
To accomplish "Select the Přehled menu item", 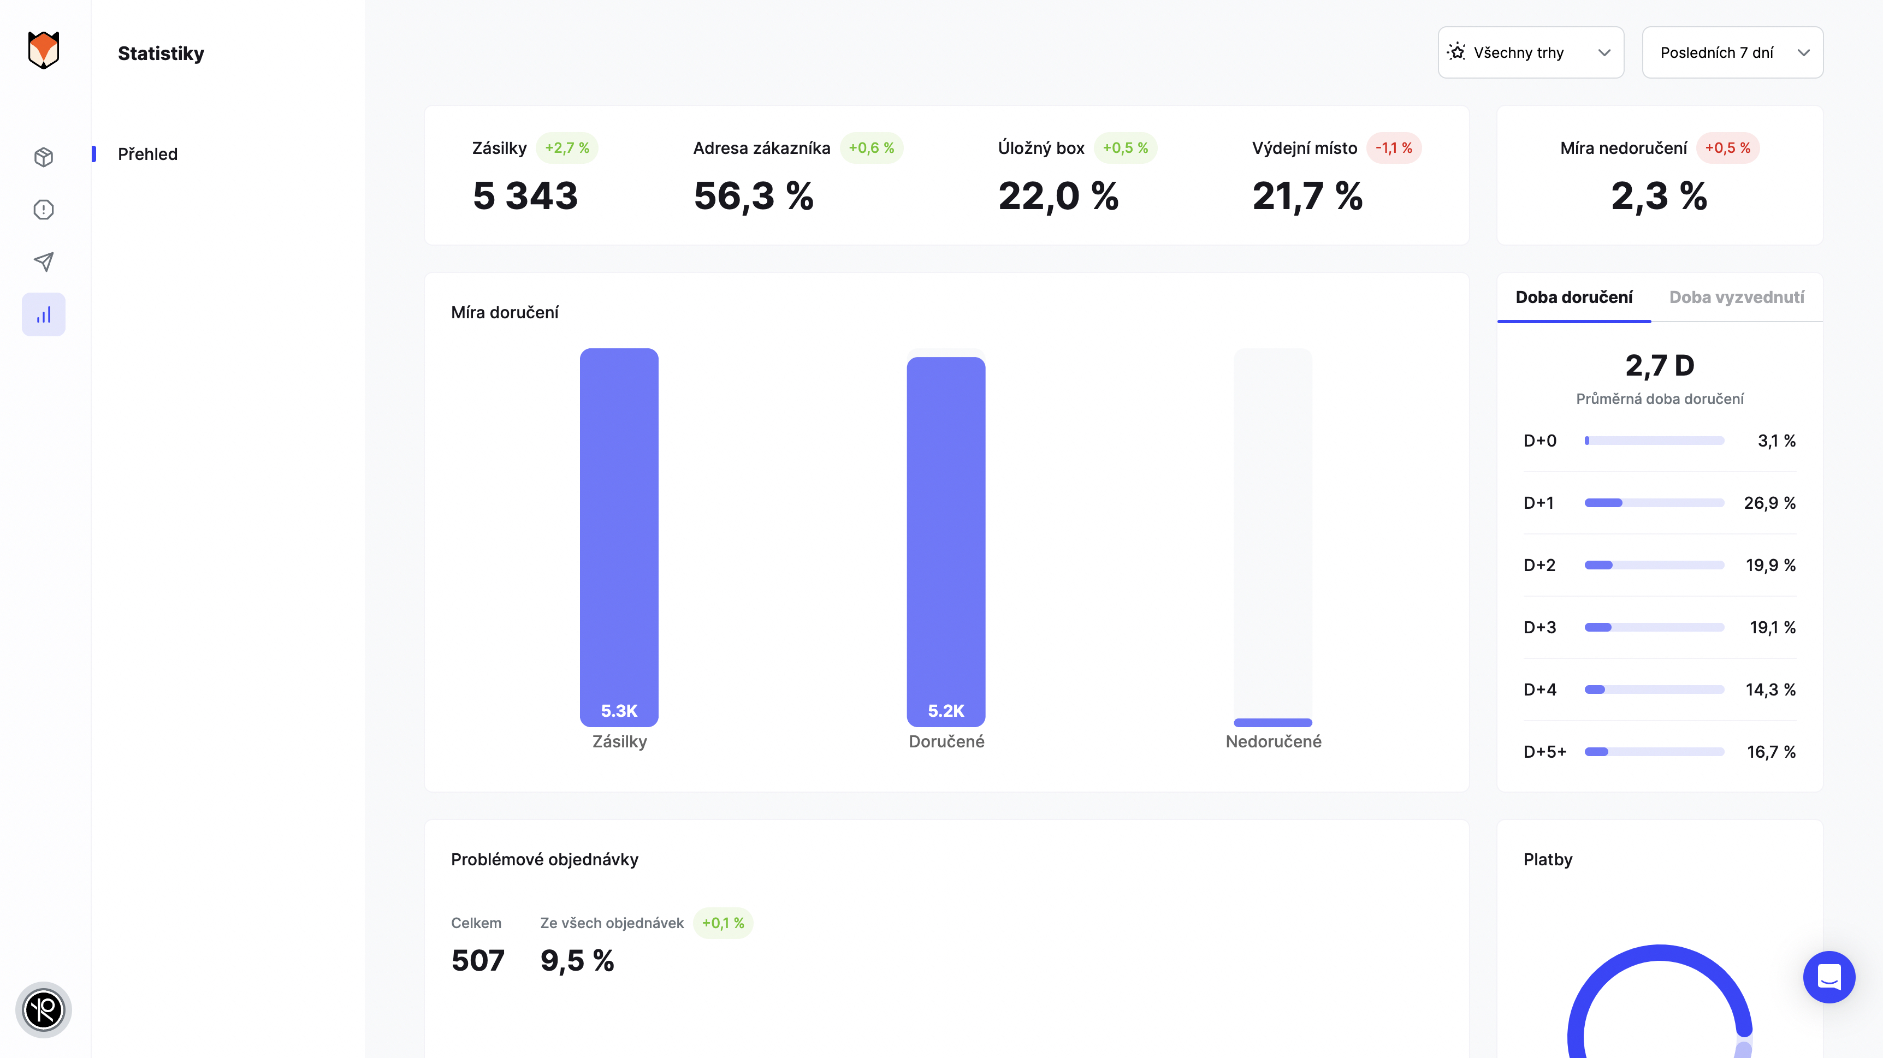I will [x=147, y=154].
